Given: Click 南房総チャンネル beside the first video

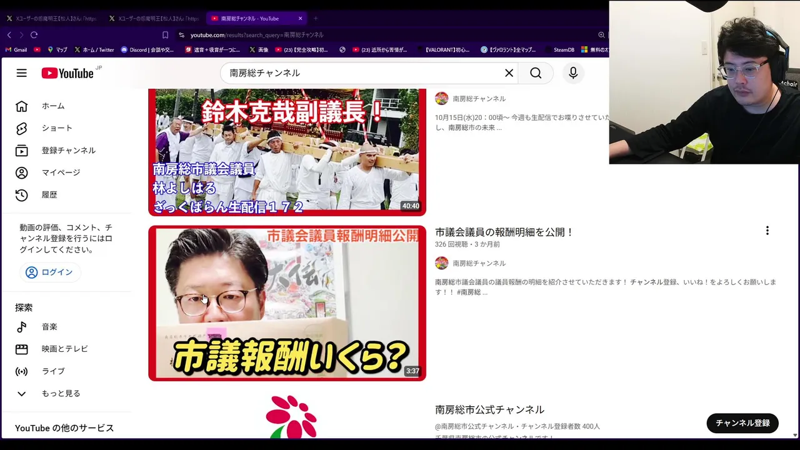Looking at the screenshot, I should [x=479, y=99].
